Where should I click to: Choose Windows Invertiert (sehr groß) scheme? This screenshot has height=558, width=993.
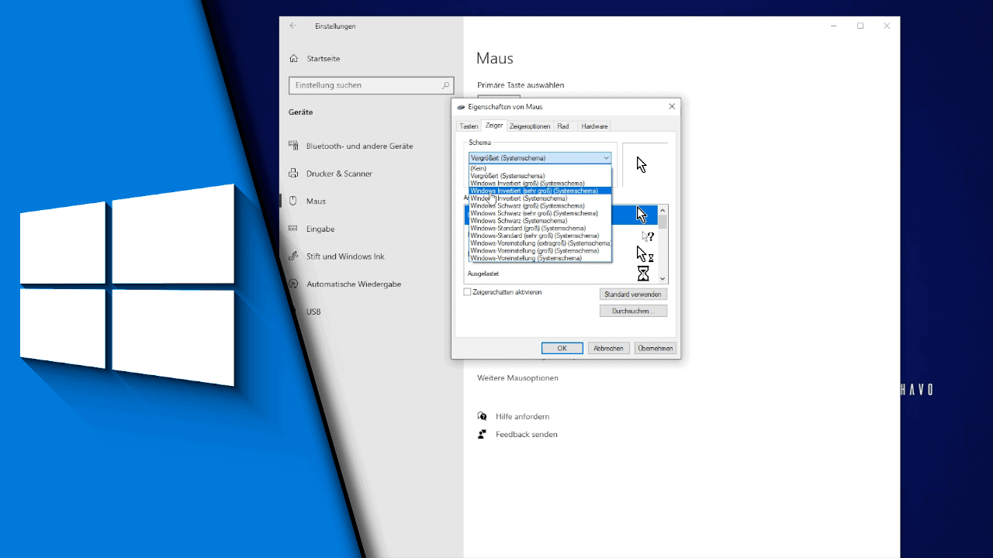coord(540,191)
